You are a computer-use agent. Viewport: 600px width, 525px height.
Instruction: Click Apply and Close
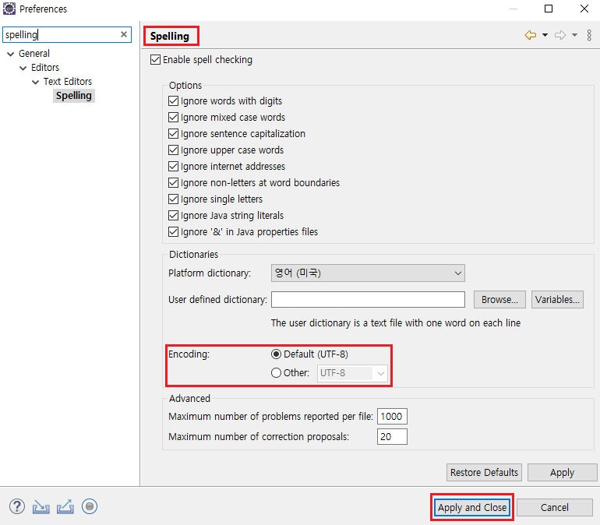coord(472,507)
